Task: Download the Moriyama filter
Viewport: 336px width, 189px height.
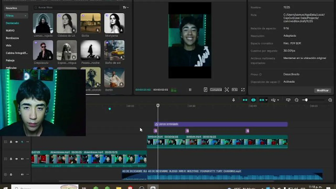Action: pos(121,30)
